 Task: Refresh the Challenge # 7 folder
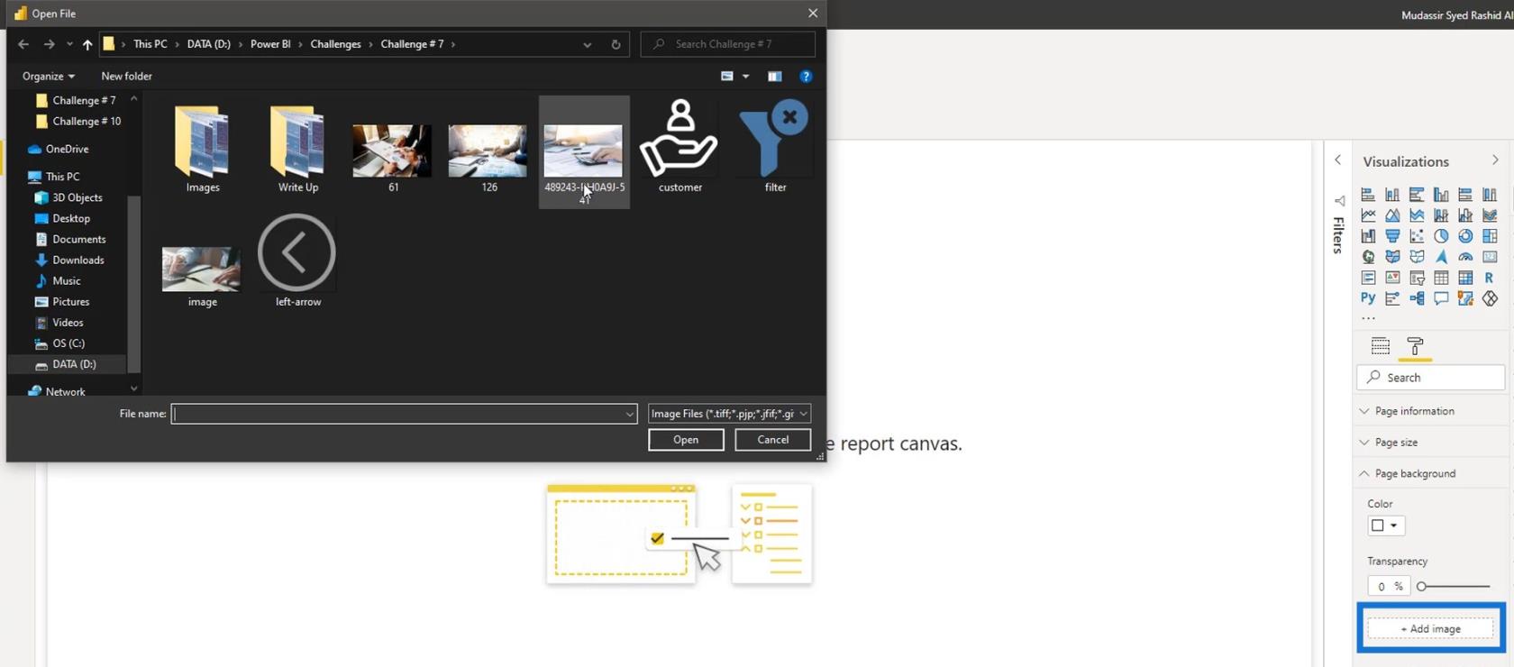click(x=616, y=44)
